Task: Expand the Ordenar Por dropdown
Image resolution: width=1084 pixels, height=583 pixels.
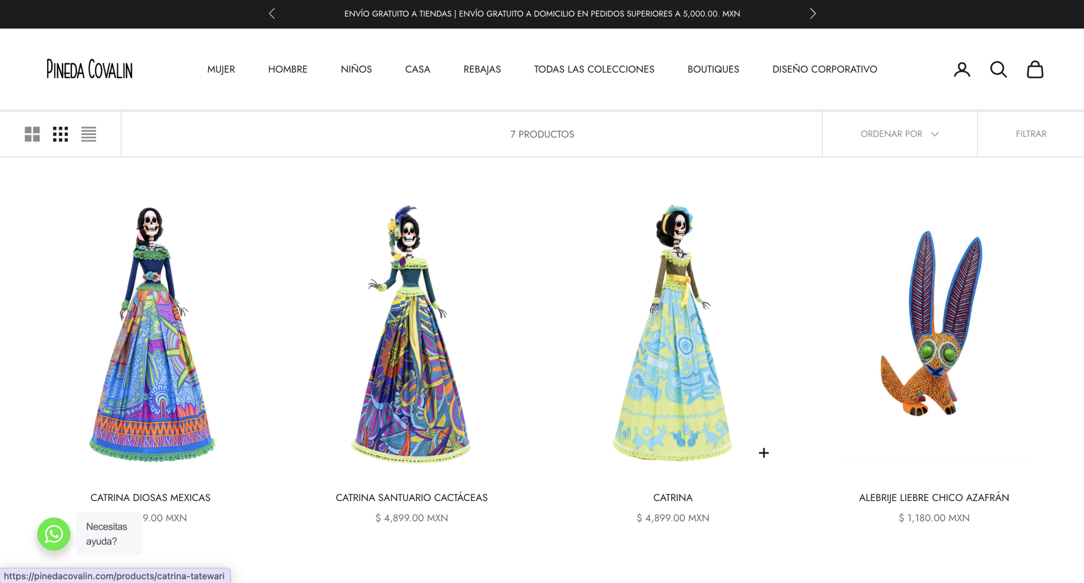Action: coord(899,134)
